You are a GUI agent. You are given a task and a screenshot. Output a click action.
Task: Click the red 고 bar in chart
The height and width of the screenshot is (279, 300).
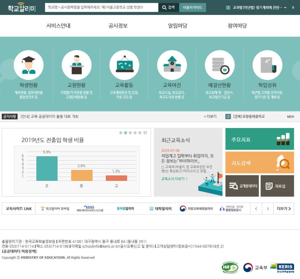pos(117,178)
